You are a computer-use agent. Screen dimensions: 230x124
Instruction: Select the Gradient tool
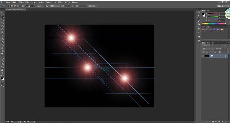pos(2,48)
